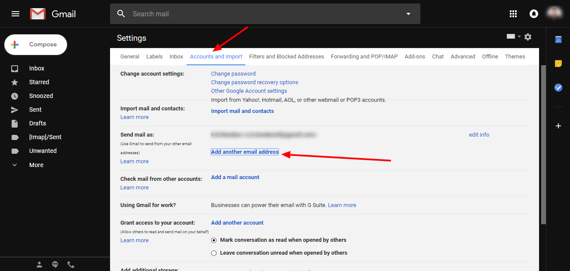This screenshot has width=570, height=271.
Task: Open the input tools dropdown beside the keyboard
Action: [x=519, y=37]
